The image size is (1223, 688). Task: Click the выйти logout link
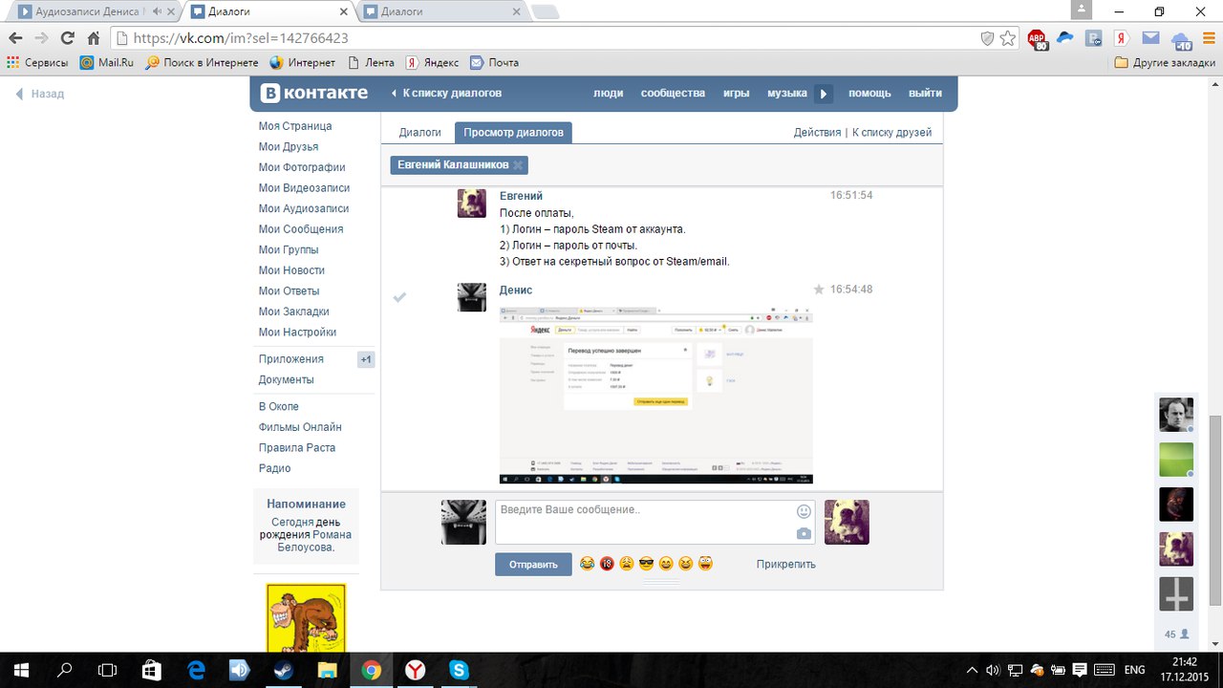[925, 93]
